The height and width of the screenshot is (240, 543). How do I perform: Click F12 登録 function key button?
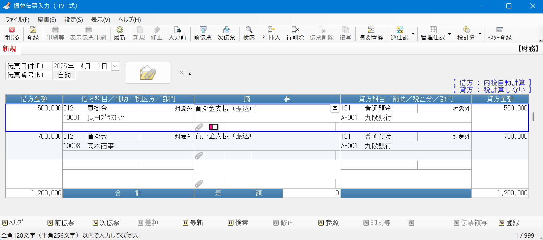point(509,222)
